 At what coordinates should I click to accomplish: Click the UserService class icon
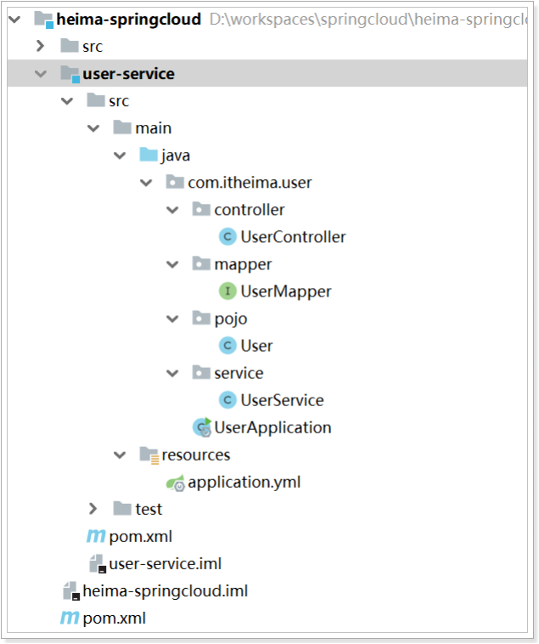tap(227, 400)
